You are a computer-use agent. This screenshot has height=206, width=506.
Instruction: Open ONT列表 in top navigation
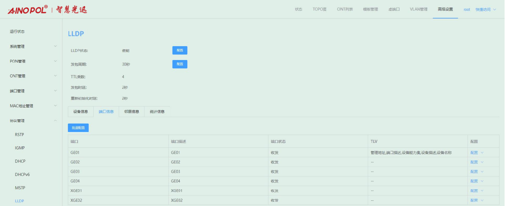pyautogui.click(x=345, y=9)
